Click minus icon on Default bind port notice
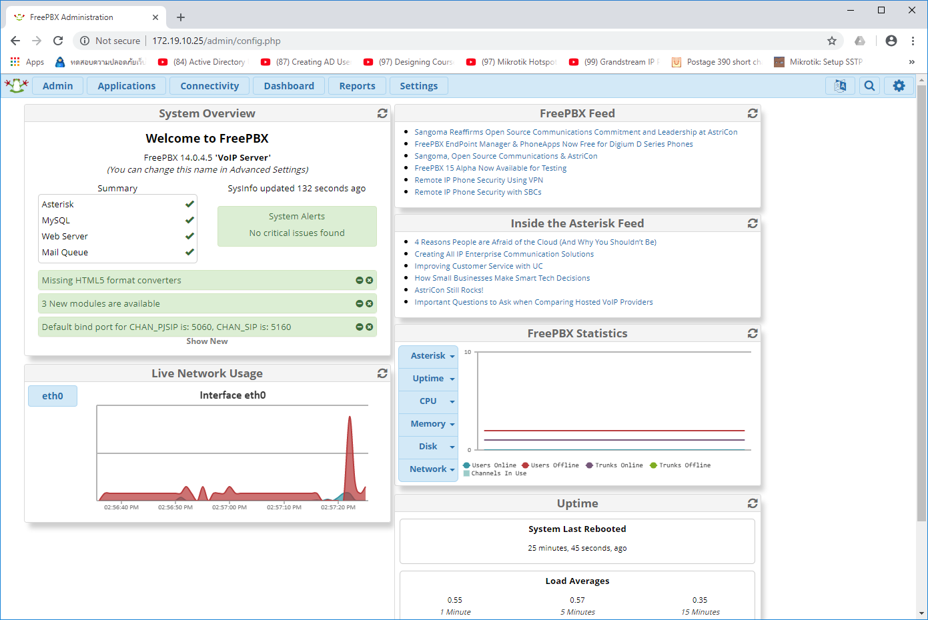The height and width of the screenshot is (620, 928). pyautogui.click(x=360, y=327)
